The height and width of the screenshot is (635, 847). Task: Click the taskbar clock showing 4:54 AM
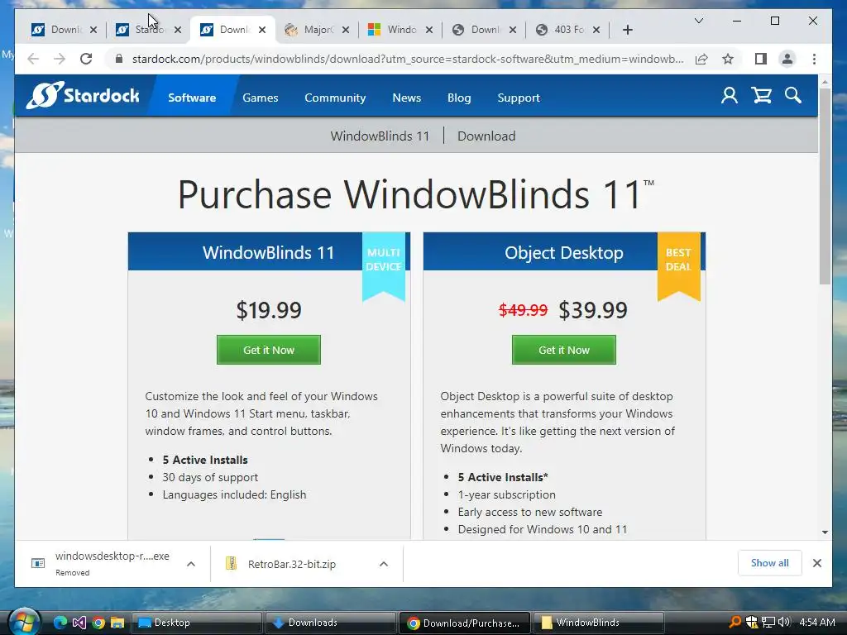click(x=816, y=622)
